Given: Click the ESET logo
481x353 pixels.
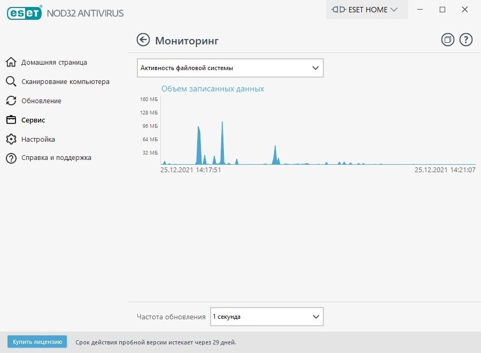Looking at the screenshot, I should [24, 13].
